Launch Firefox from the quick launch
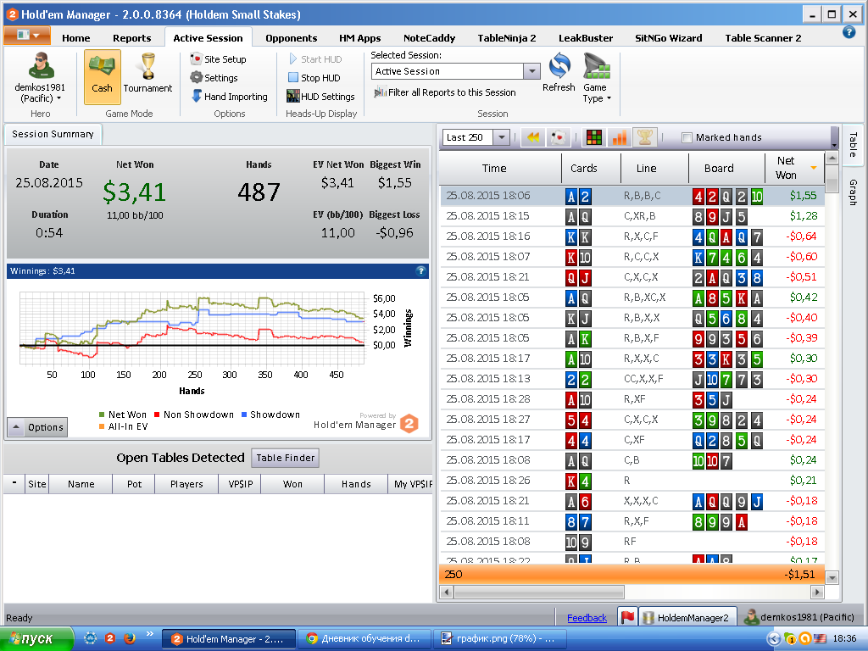This screenshot has width=868, height=651. click(x=130, y=638)
